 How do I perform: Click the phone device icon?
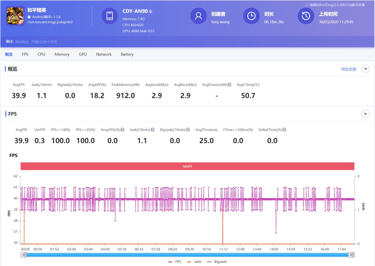click(x=110, y=16)
